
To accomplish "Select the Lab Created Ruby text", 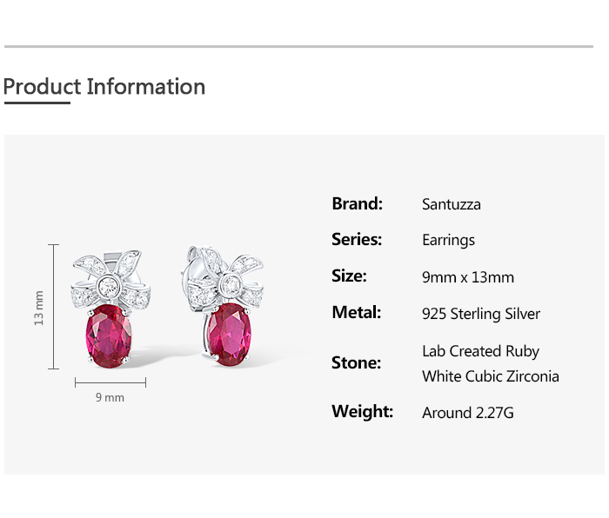I will [x=480, y=351].
